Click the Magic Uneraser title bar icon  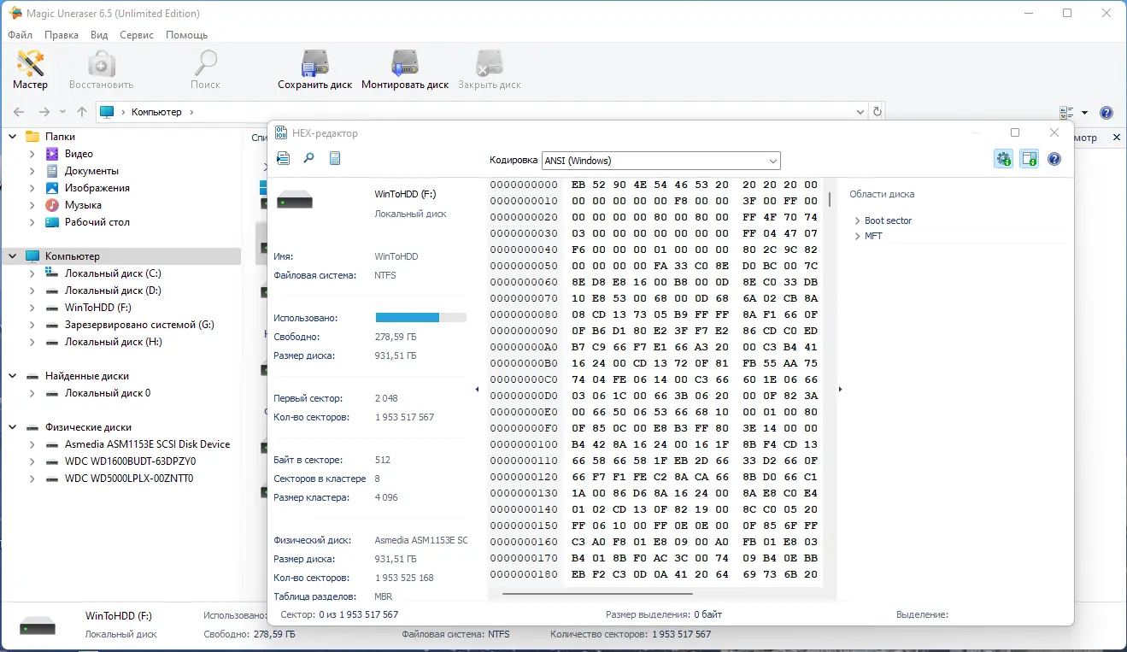click(x=15, y=13)
